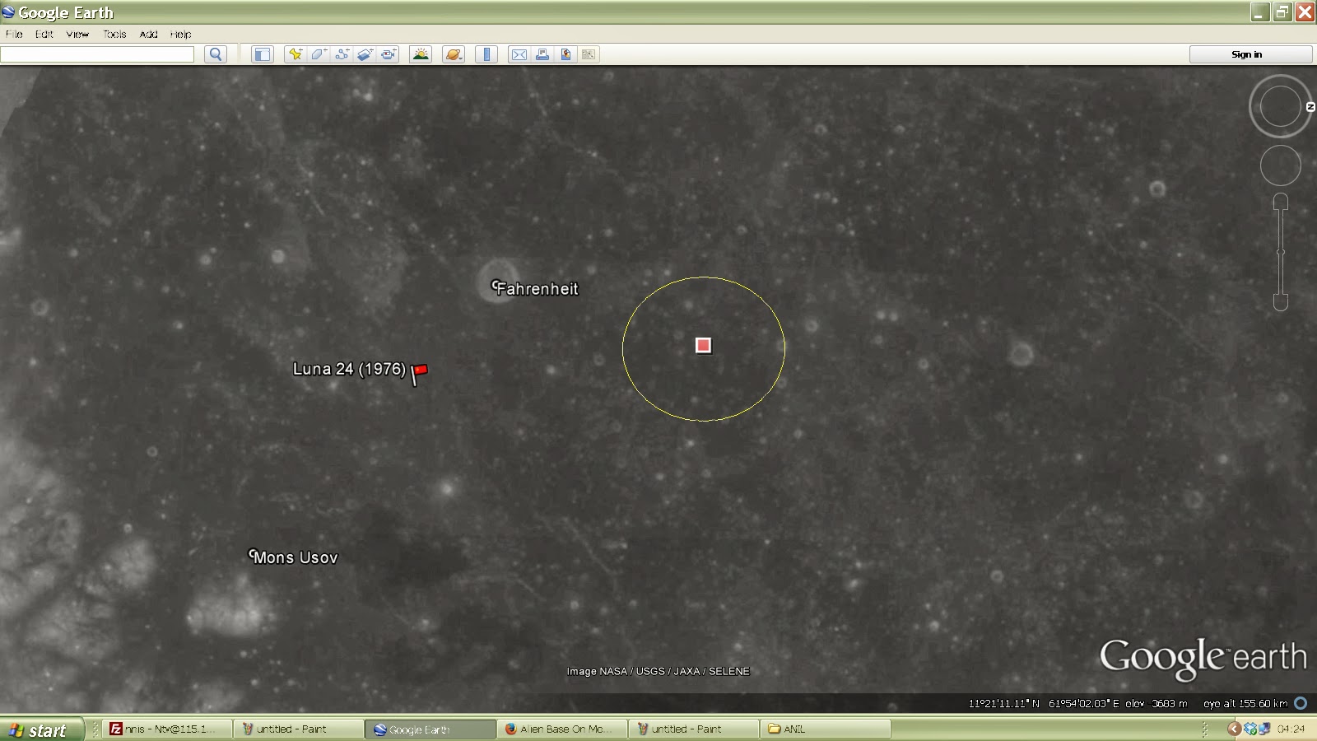Switch to Alien Base On Mo... Firefox window

coord(562,729)
